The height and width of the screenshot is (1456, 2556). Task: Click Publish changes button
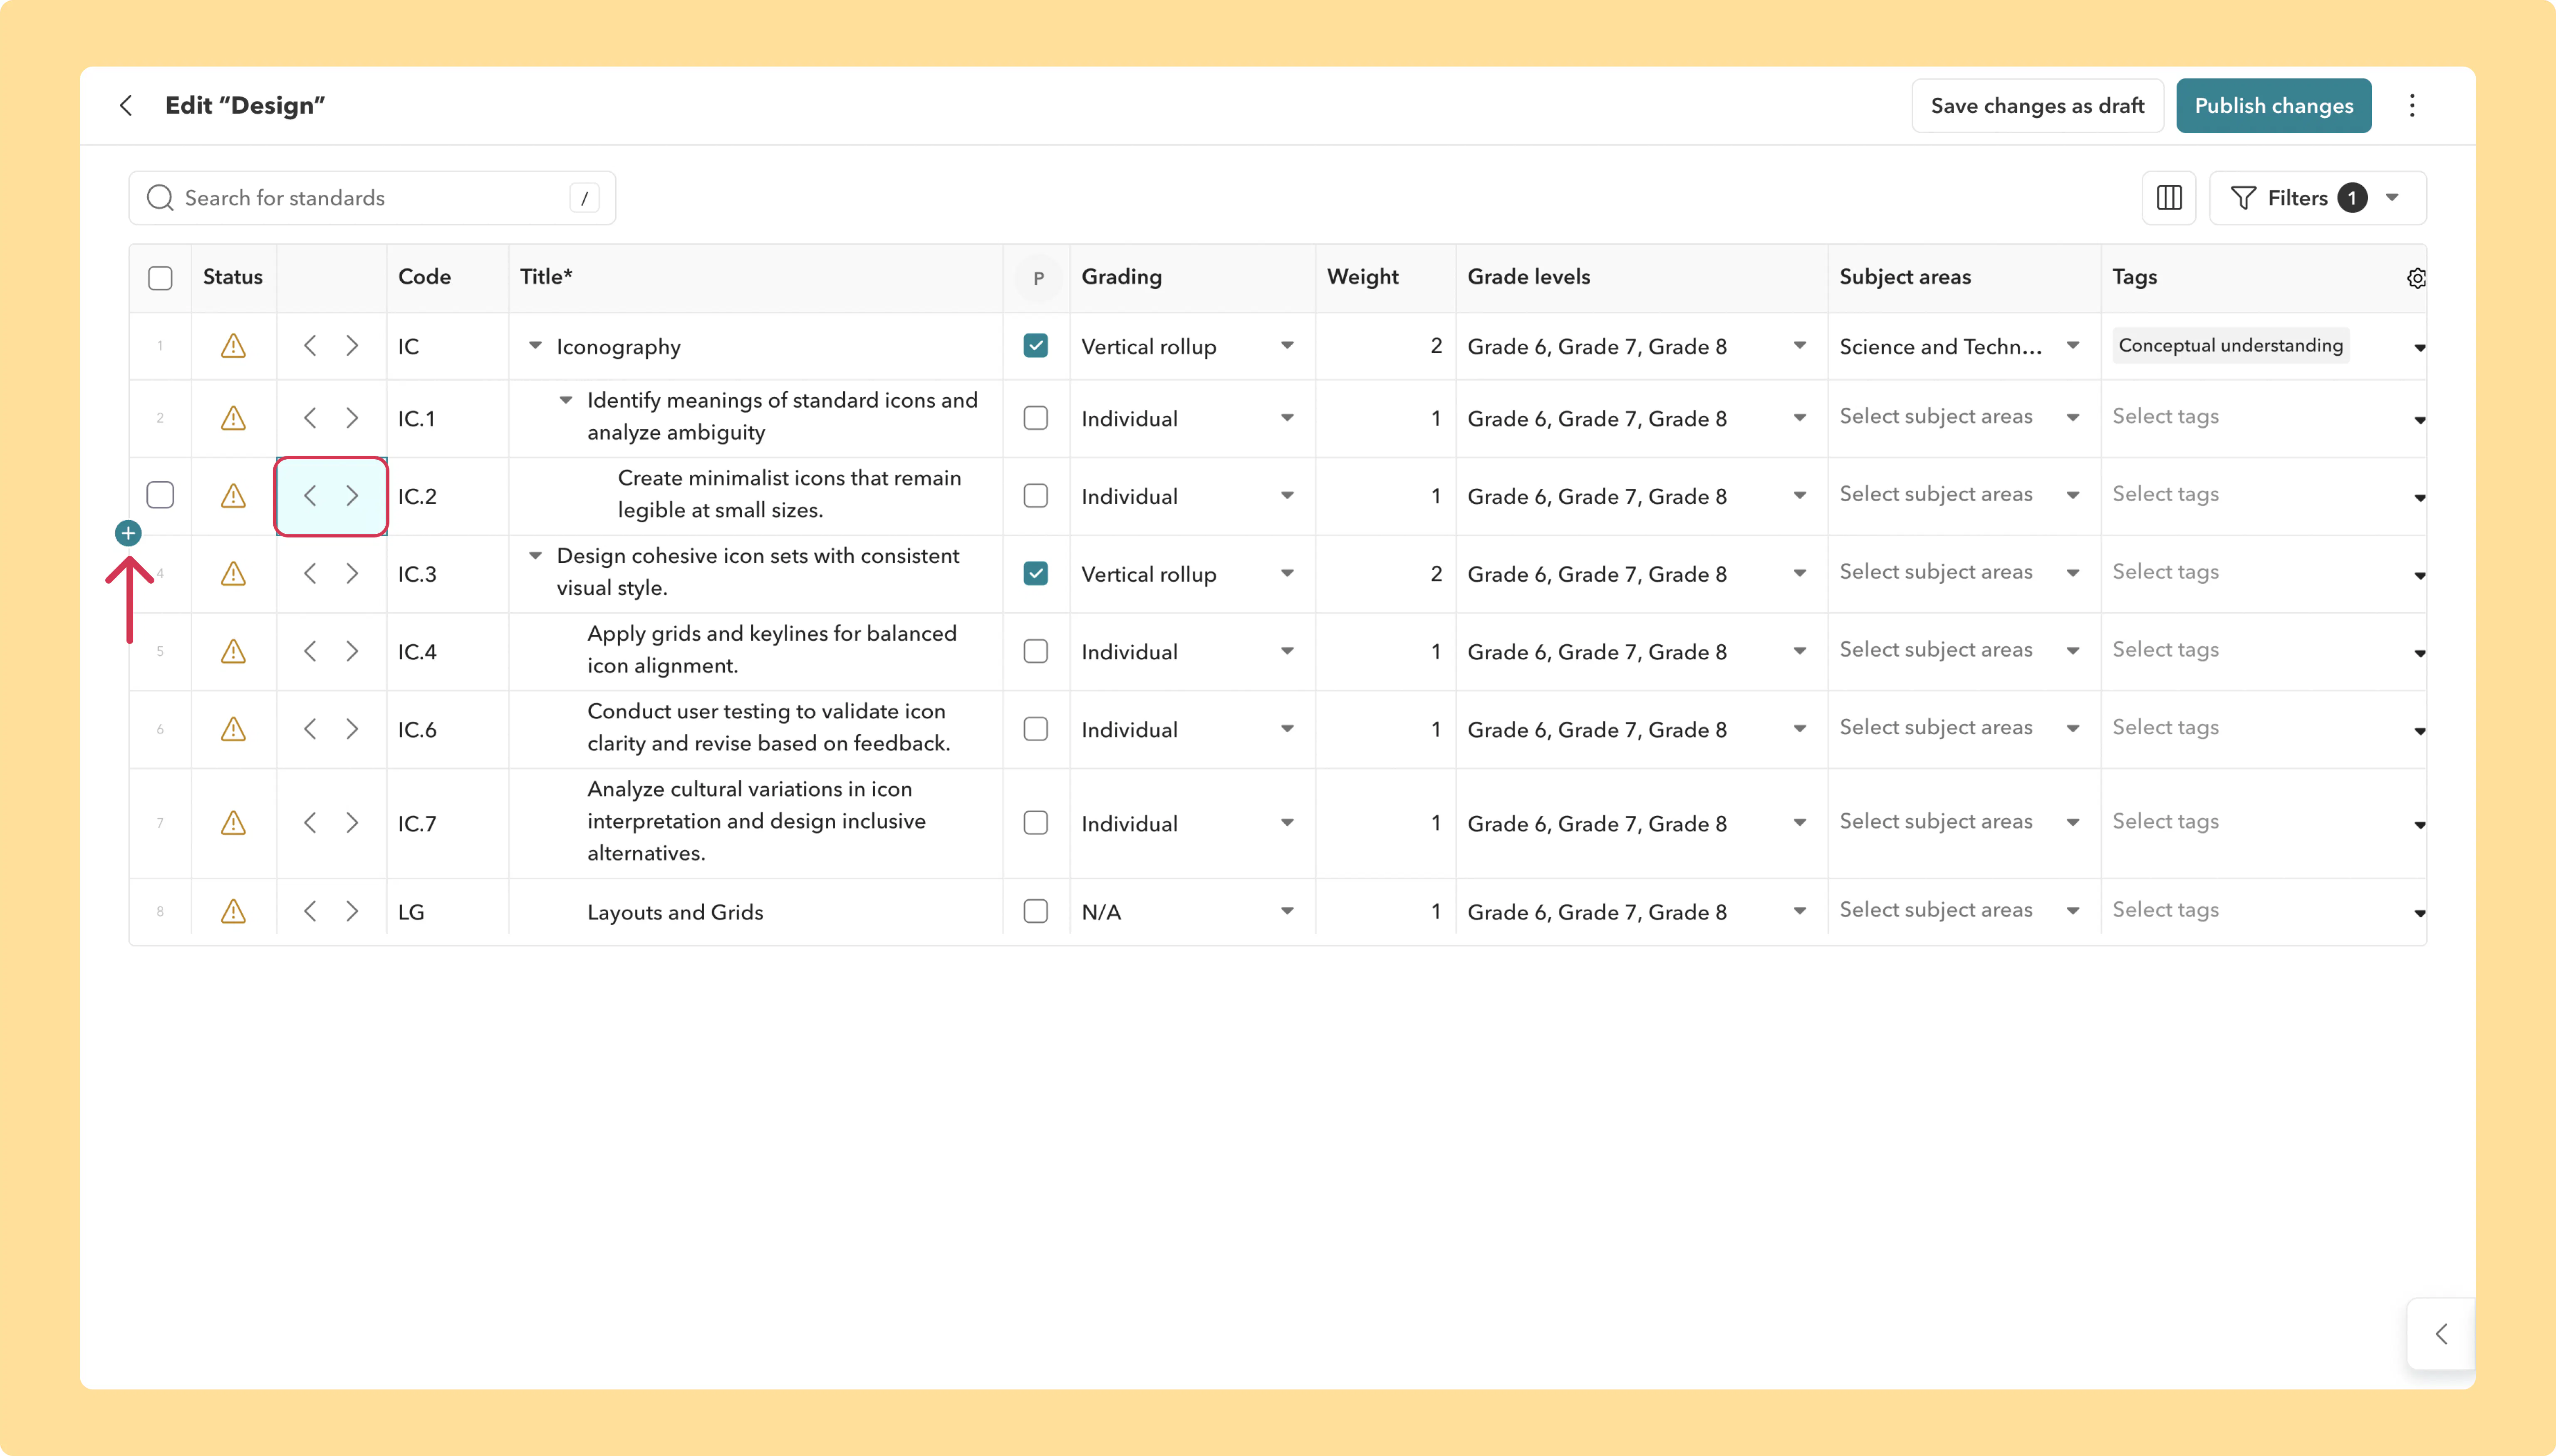[2273, 106]
